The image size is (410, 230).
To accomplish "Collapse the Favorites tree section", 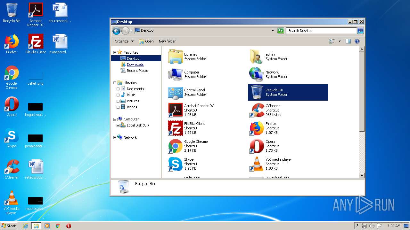I will click(x=115, y=52).
